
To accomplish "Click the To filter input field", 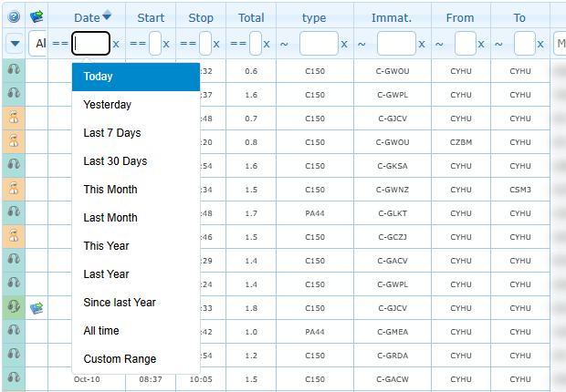I will click(x=525, y=43).
